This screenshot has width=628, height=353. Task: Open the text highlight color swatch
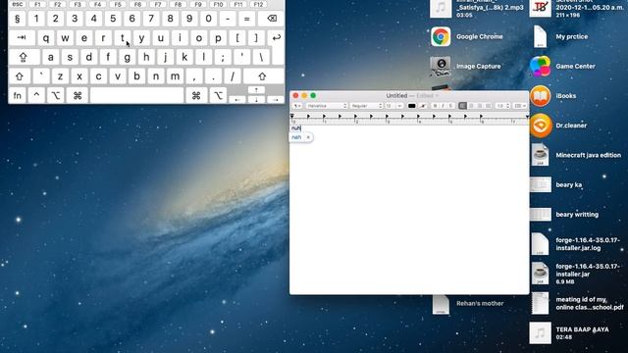pyautogui.click(x=423, y=106)
